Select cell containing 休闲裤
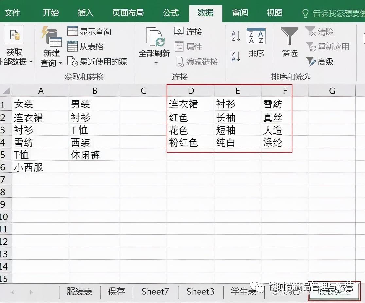The image size is (365, 303). (x=95, y=155)
